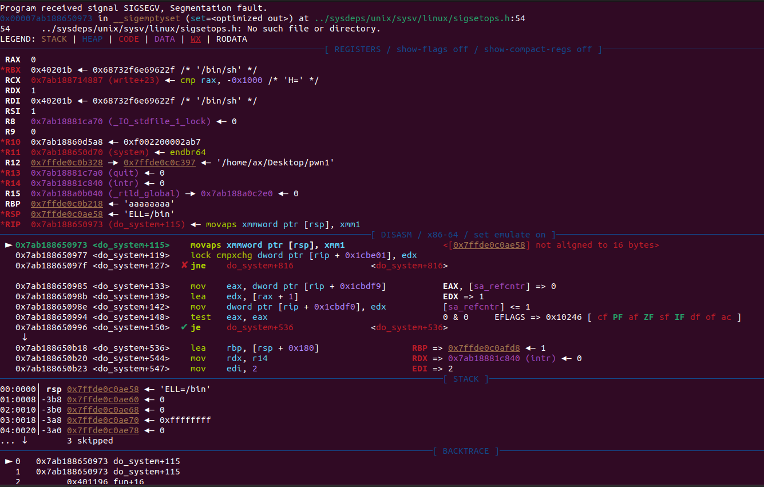Click the '/home/ax/Desktop/pwn1' path string

tap(275, 163)
